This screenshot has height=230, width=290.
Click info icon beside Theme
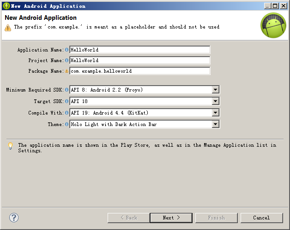(x=66, y=124)
